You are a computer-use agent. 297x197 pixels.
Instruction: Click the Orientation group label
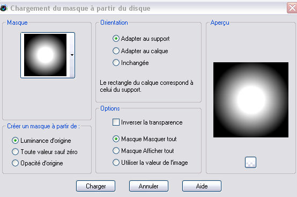tap(114, 23)
